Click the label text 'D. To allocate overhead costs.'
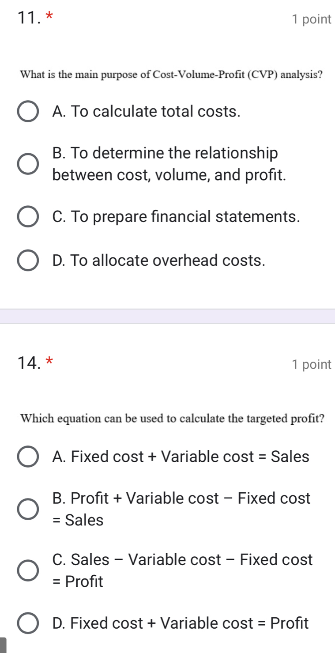Screen dimensions: 335x653 [158, 260]
